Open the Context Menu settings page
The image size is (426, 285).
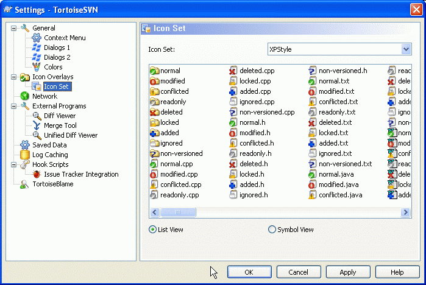[65, 38]
